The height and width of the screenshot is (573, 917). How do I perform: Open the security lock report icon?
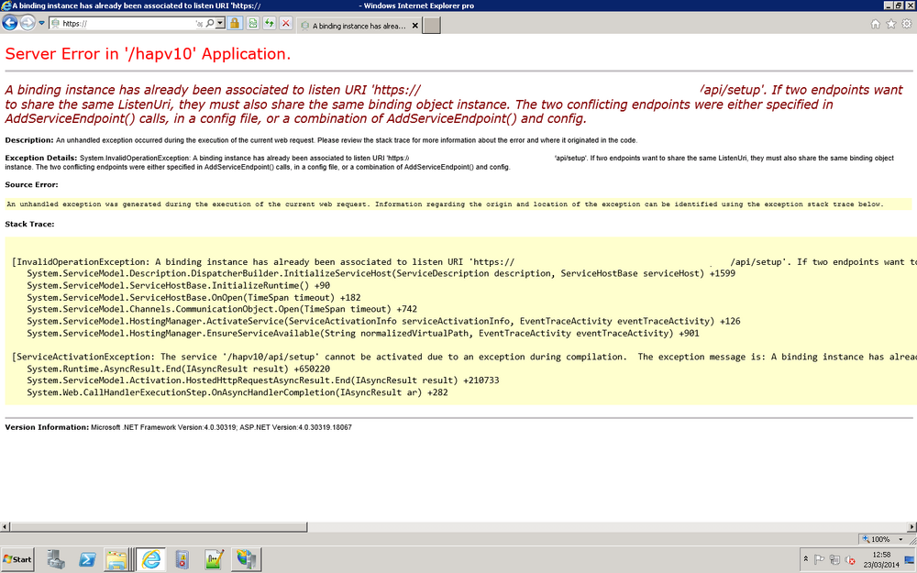[x=235, y=24]
